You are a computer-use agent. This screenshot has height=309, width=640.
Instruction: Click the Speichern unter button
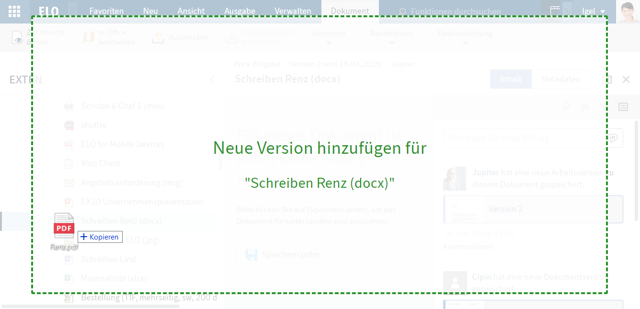coord(283,255)
